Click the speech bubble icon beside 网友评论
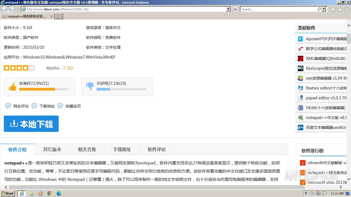 coord(8,106)
